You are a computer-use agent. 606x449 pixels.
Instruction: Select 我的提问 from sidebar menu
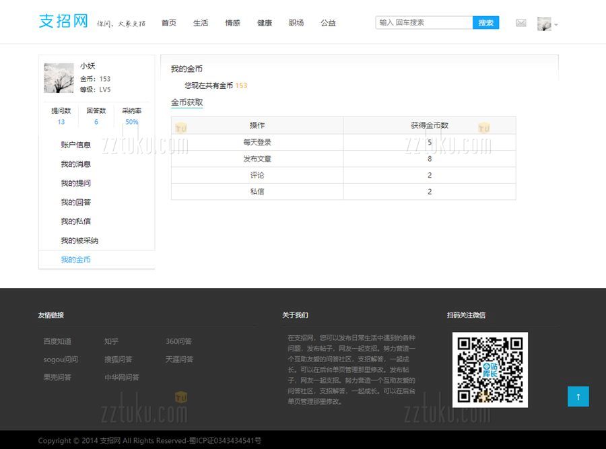[x=75, y=183]
